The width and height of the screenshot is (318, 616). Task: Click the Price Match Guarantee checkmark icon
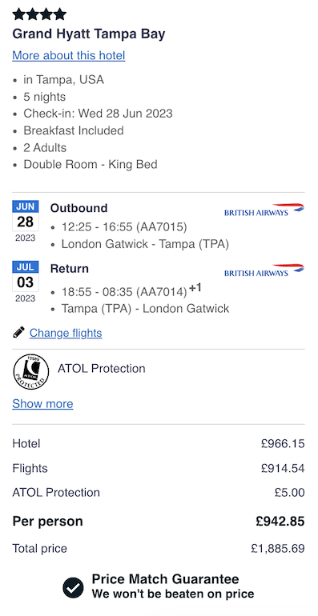pos(73,588)
